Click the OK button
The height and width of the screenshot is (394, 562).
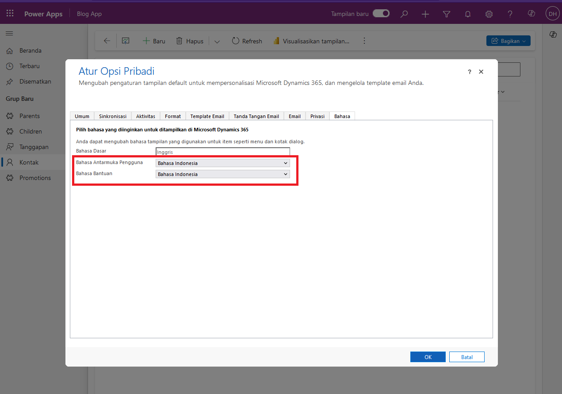(x=428, y=357)
